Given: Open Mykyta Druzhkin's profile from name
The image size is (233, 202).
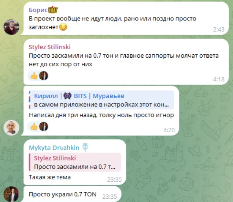Looking at the screenshot, I should pyautogui.click(x=54, y=148).
